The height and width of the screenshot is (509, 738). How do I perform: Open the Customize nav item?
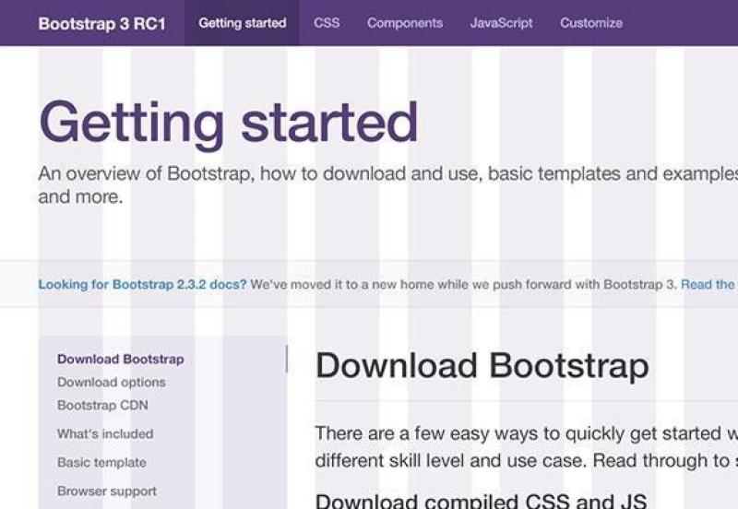(591, 23)
